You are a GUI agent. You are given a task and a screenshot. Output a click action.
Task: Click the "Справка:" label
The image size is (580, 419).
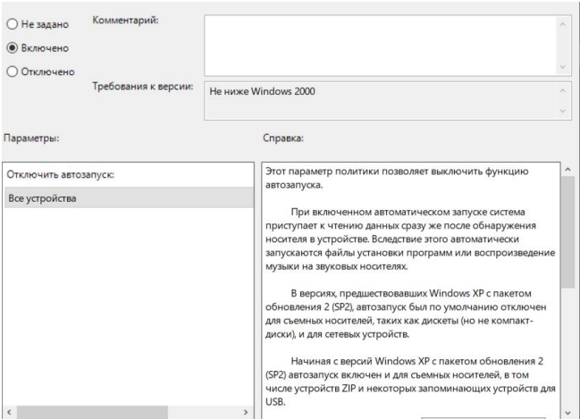click(x=283, y=138)
